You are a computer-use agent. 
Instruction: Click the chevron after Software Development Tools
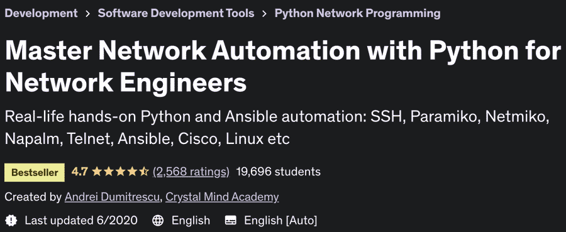[x=265, y=14]
